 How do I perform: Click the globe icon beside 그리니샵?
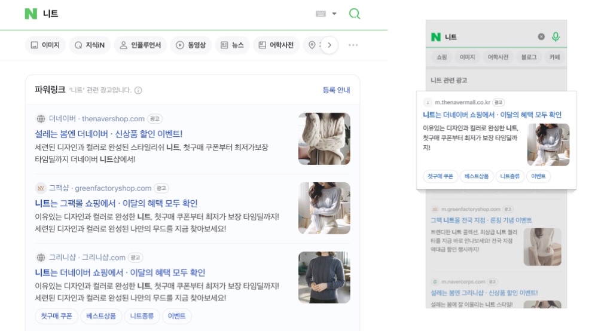(x=41, y=258)
